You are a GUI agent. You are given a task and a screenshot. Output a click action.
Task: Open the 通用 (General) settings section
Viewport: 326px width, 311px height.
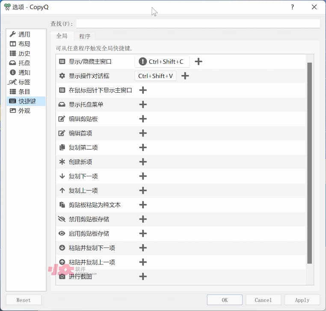[x=26, y=34]
